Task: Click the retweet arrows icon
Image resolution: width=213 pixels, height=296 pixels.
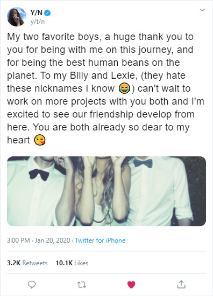Action: [82, 285]
